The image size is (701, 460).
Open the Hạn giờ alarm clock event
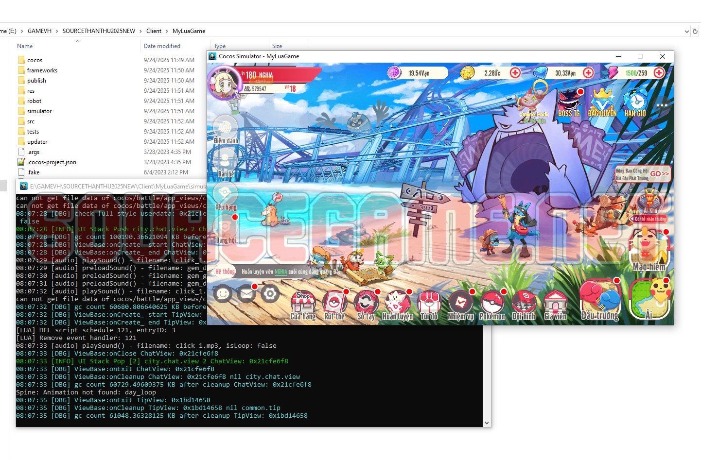tap(635, 102)
